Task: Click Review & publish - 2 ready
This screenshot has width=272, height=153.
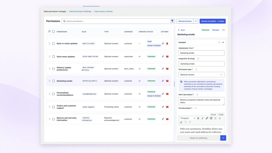Action: tap(212, 21)
